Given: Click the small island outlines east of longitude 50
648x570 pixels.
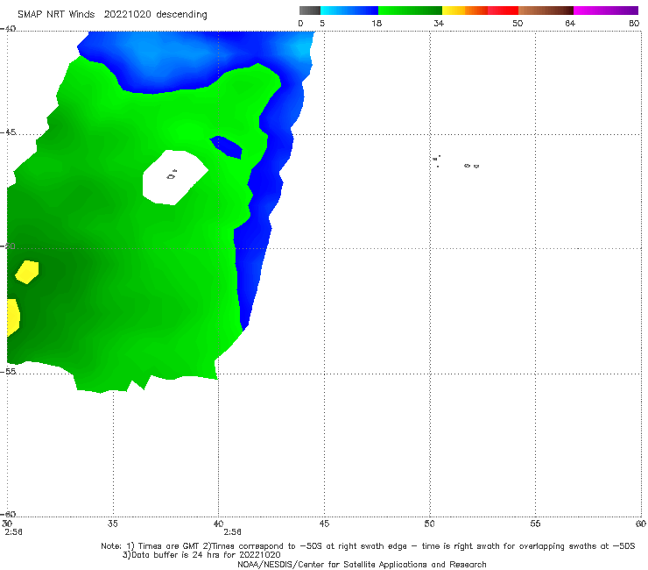Looking at the screenshot, I should (455, 162).
